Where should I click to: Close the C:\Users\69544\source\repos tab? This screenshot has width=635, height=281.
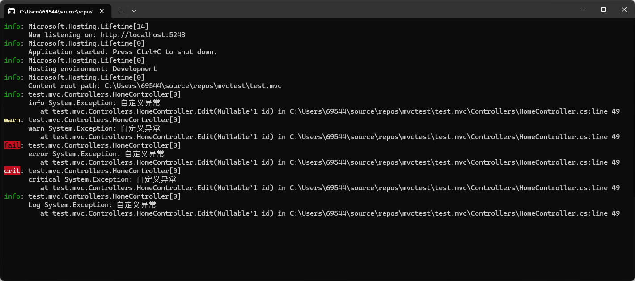102,11
